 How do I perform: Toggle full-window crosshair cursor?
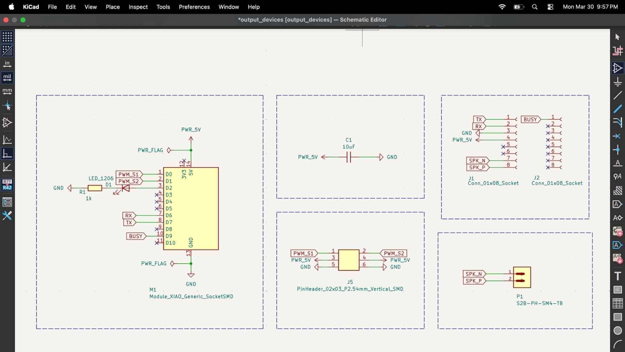coord(7,106)
